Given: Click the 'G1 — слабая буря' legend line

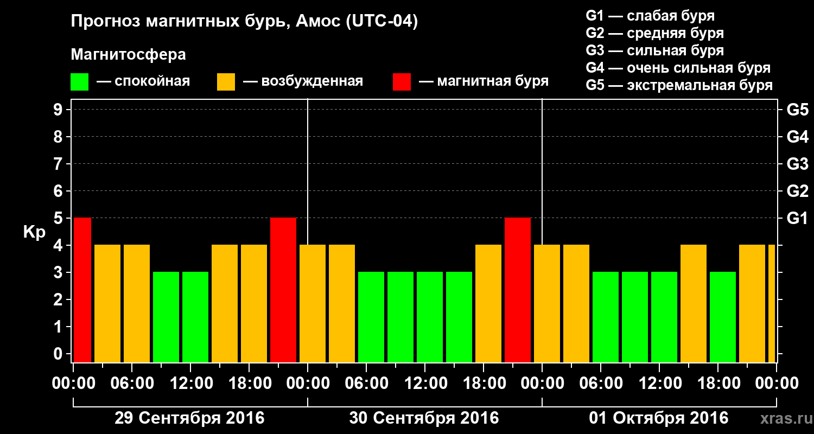Looking at the screenshot, I should (650, 16).
